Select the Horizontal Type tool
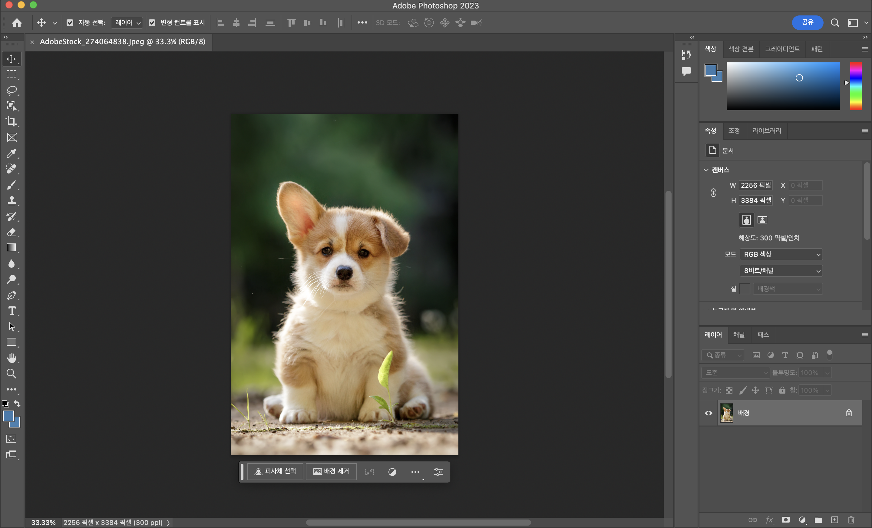The image size is (872, 528). point(12,311)
